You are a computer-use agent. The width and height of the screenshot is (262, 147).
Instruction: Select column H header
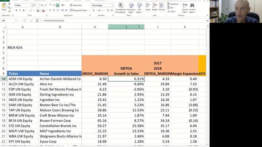coord(95,27)
